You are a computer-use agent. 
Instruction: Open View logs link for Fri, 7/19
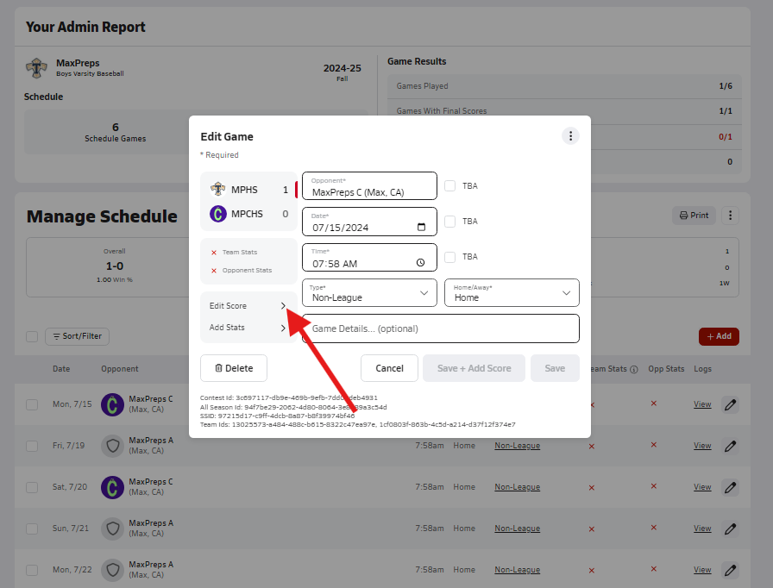pyautogui.click(x=702, y=446)
